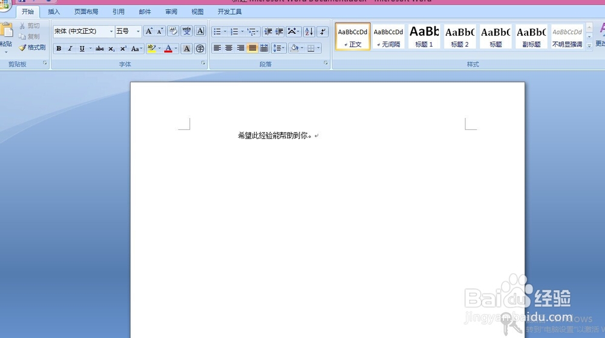Apply the 标题 2 style
Screen dimensions: 605x338
[460, 36]
